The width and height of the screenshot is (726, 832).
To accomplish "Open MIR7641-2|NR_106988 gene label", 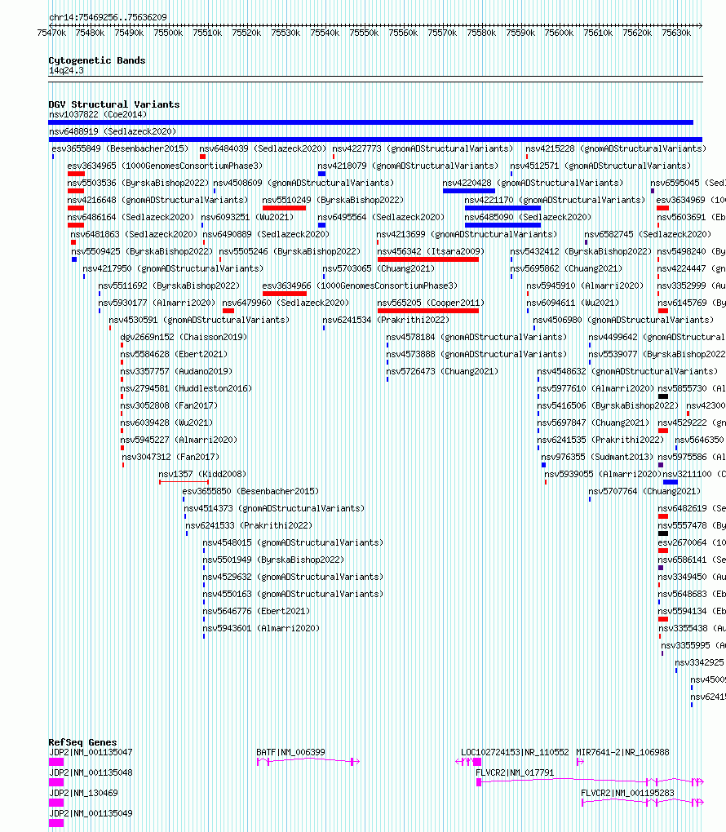I will tap(622, 752).
